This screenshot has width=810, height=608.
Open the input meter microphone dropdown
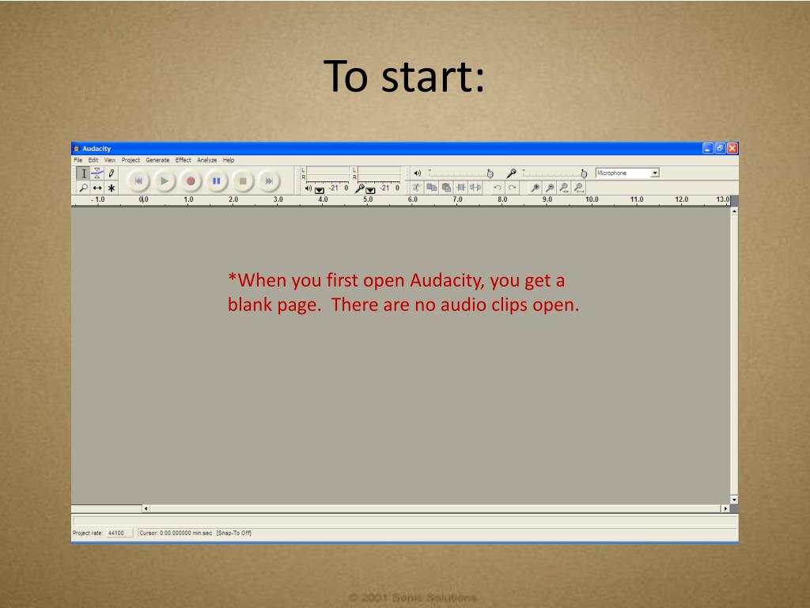coord(370,190)
